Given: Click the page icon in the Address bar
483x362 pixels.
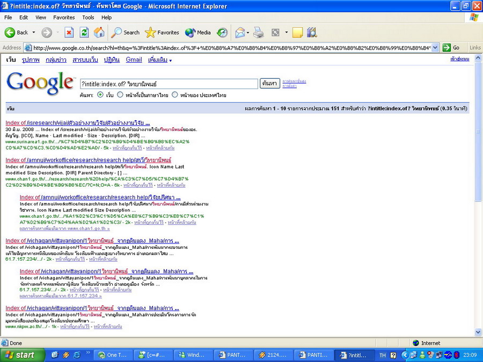Looking at the screenshot, I should 28,48.
